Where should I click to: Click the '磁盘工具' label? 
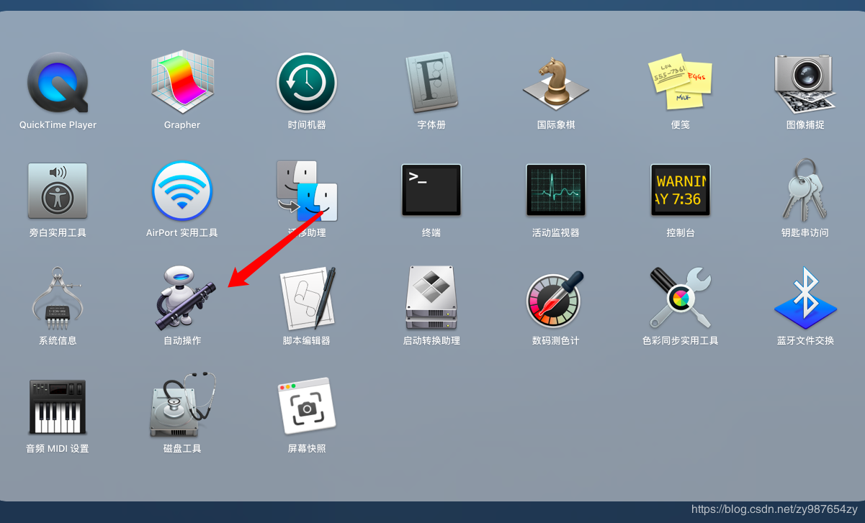(182, 449)
